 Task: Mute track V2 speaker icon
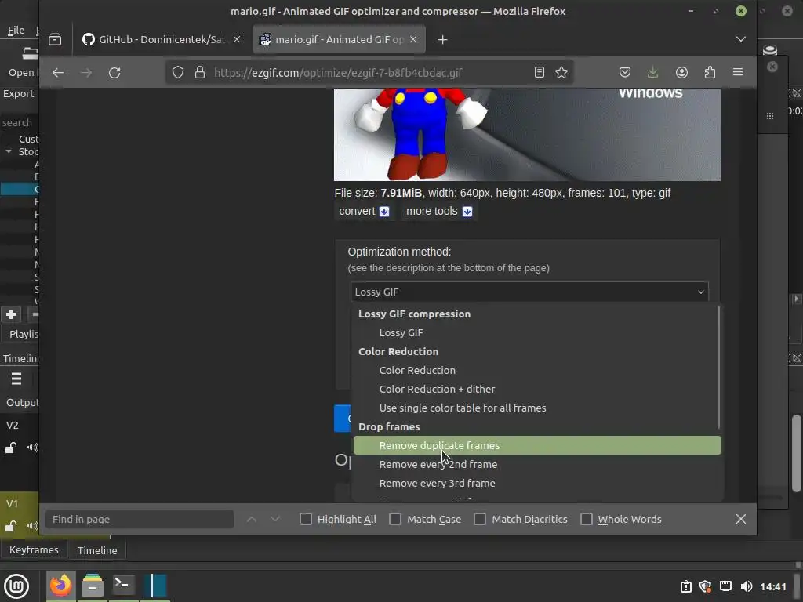pyautogui.click(x=32, y=448)
